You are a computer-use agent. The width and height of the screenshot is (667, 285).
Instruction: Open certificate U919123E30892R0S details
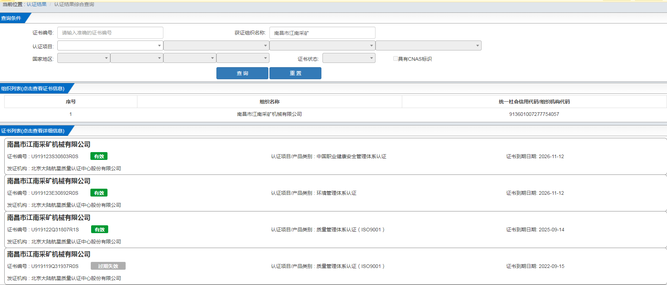(x=55, y=193)
